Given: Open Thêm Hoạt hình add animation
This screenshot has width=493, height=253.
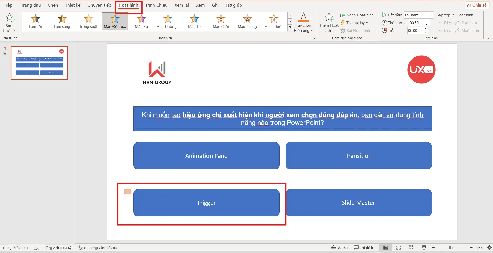Looking at the screenshot, I should (329, 23).
